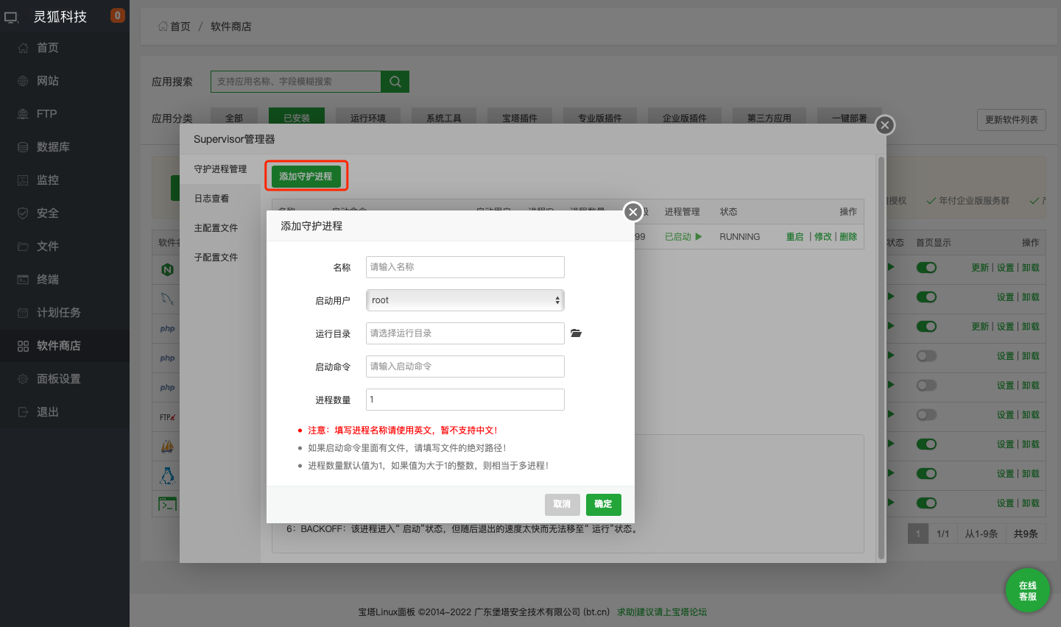Open the 日志查看 tab
Screen dimensions: 1061x627
click(211, 199)
